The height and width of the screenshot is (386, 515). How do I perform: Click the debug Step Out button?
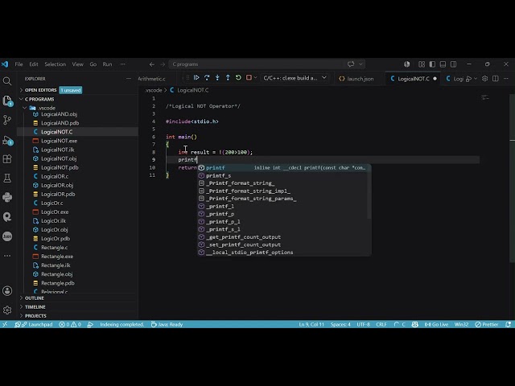click(x=228, y=78)
